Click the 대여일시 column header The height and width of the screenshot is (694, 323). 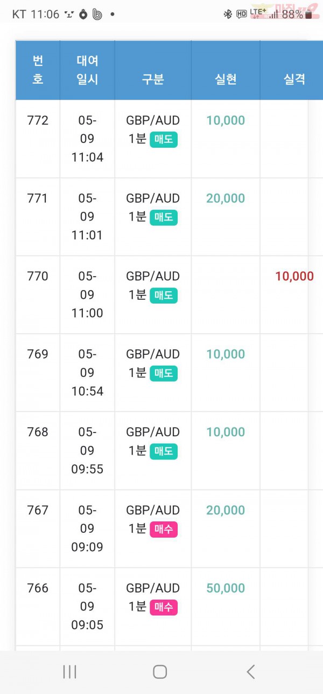tap(87, 70)
